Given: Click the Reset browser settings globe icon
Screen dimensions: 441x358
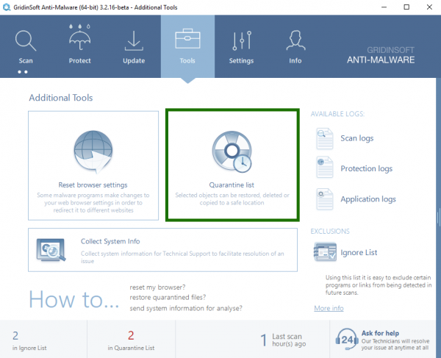Looking at the screenshot, I should (93, 151).
